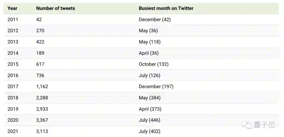Click the April (373) cell

(x=150, y=109)
